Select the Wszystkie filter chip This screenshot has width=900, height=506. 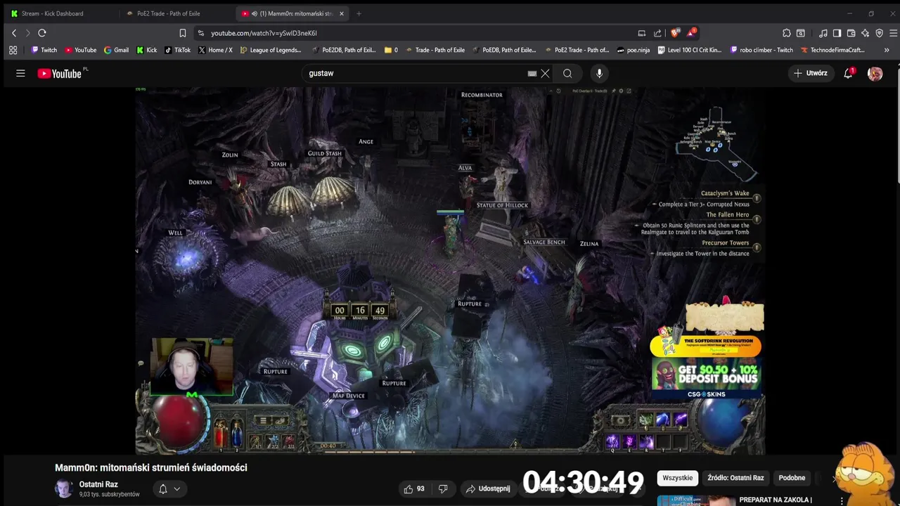(677, 478)
